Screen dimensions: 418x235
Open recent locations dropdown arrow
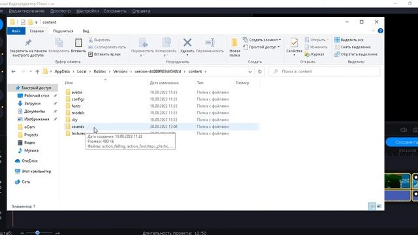(31, 71)
